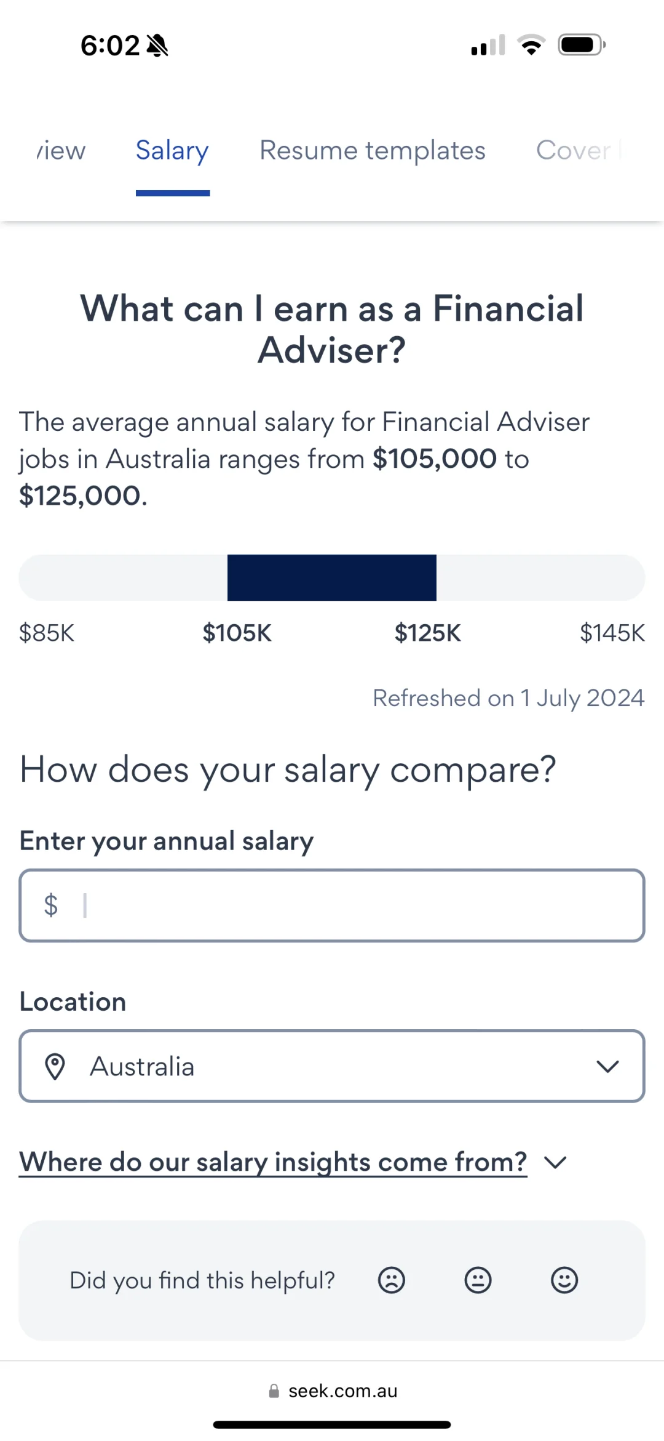The width and height of the screenshot is (664, 1441).
Task: Tap the cellular signal bars icon
Action: click(488, 45)
